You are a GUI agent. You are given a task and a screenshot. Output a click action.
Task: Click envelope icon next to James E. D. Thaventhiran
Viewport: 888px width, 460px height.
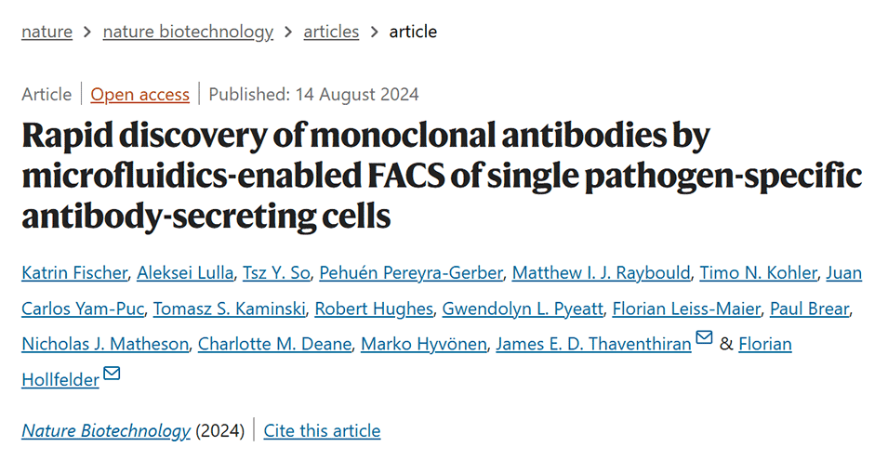pyautogui.click(x=704, y=340)
